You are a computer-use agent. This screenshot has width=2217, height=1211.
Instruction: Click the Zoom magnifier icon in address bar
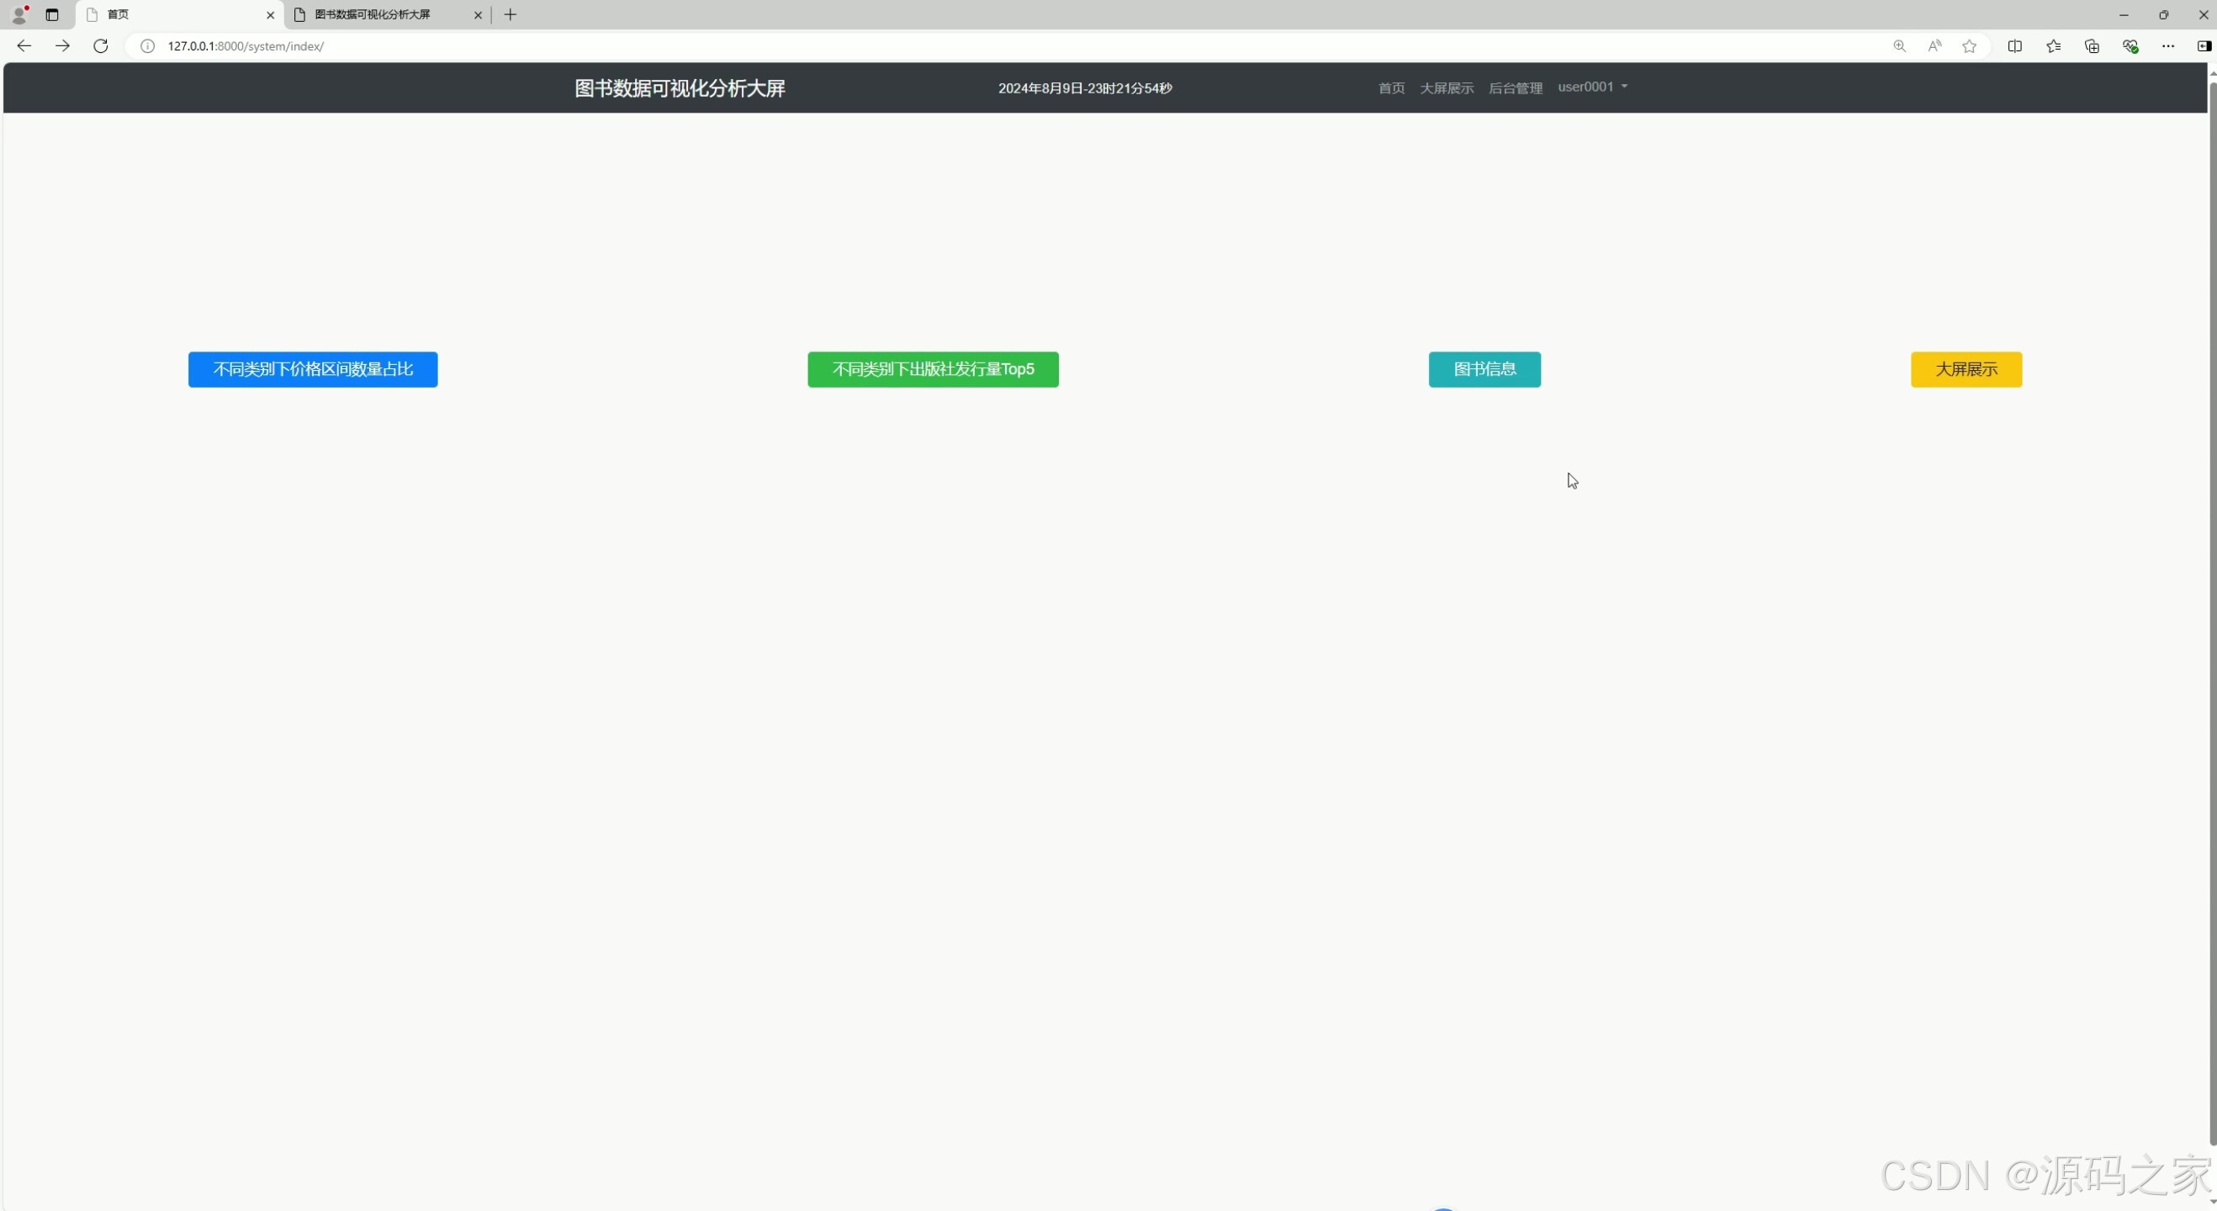pyautogui.click(x=1899, y=45)
